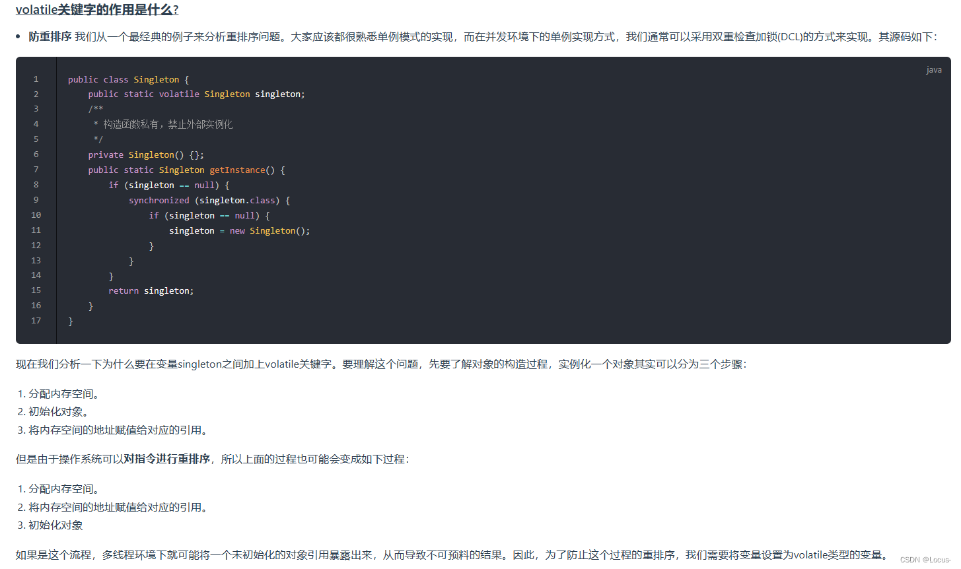Viewport: 961px width, 569px height.
Task: Click the 'synchronized (singleton.class) {' line
Action: (x=209, y=200)
